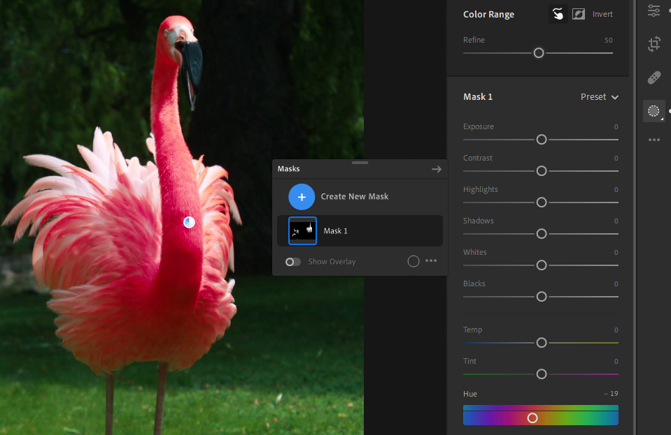
Task: Adjust the Refine slider handle
Action: point(539,53)
